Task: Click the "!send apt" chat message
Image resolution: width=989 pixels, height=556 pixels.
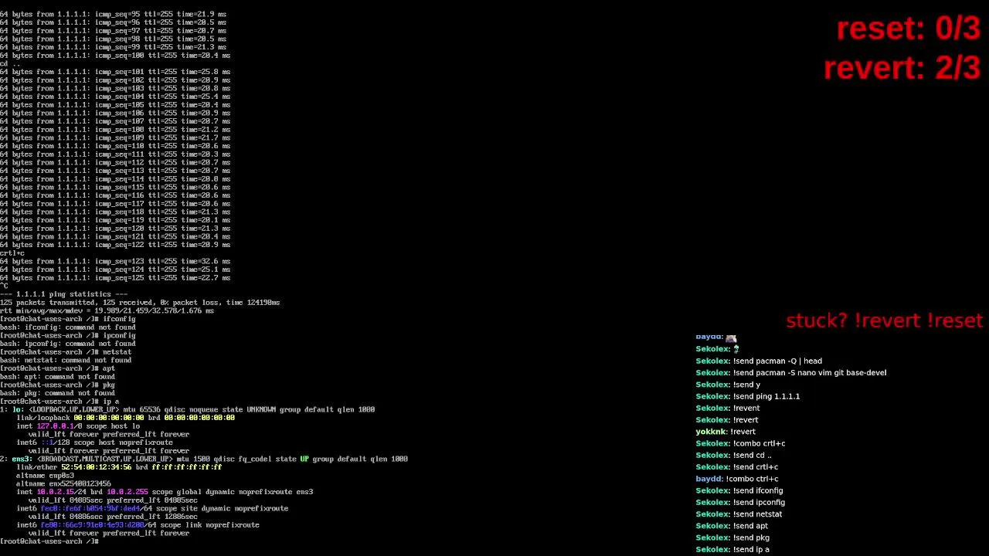Action: 750,526
